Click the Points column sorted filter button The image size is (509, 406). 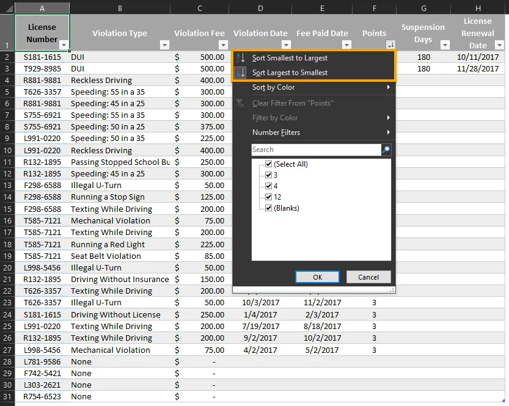coord(391,45)
